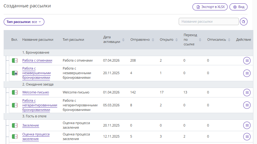Toggle the Работа с отменами mailing switch
This screenshot has height=144, width=257.
click(x=15, y=61)
